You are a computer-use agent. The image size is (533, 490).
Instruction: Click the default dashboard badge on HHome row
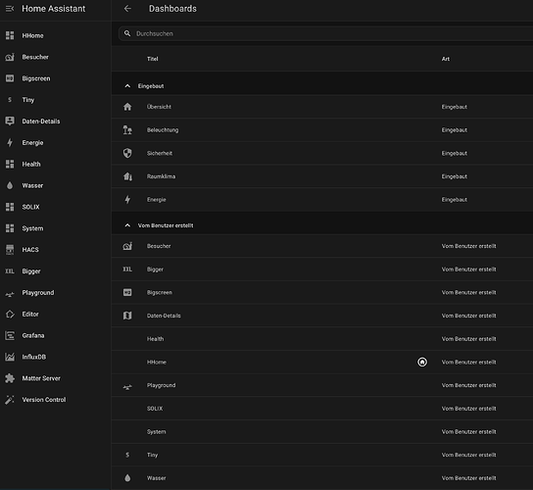click(422, 363)
